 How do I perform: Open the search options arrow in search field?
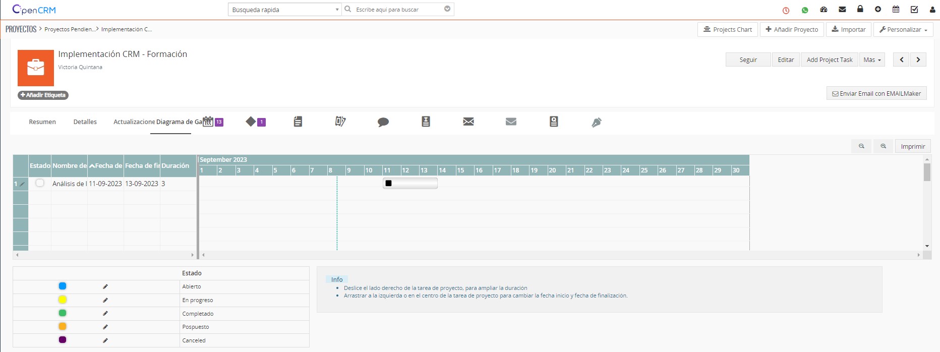pyautogui.click(x=447, y=9)
